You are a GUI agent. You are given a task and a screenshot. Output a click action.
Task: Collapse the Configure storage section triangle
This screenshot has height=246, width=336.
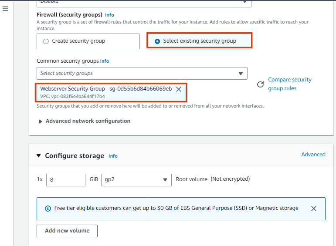point(39,155)
